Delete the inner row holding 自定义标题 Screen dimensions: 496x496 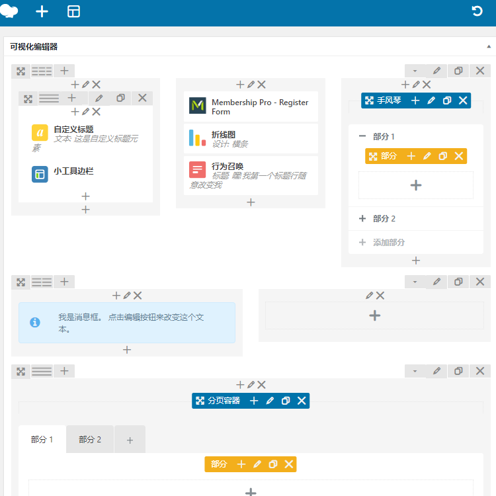142,99
